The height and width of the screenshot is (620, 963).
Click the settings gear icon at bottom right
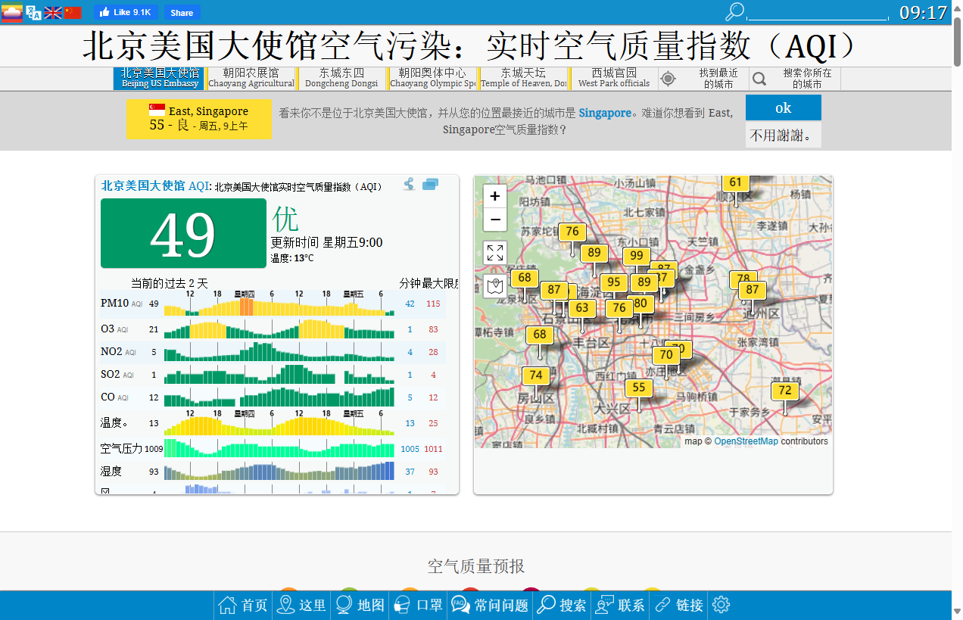point(720,604)
